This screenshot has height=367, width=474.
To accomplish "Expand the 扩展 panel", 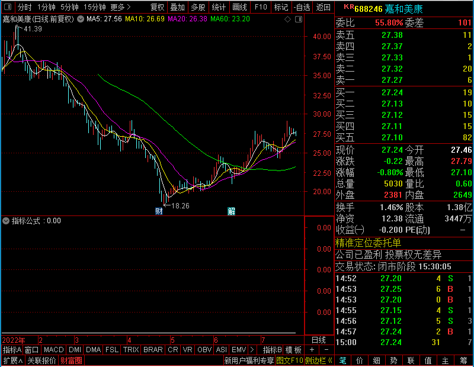I will pos(12,360).
